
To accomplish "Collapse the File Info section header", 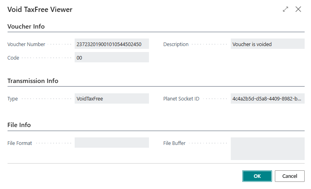I will [19, 125].
